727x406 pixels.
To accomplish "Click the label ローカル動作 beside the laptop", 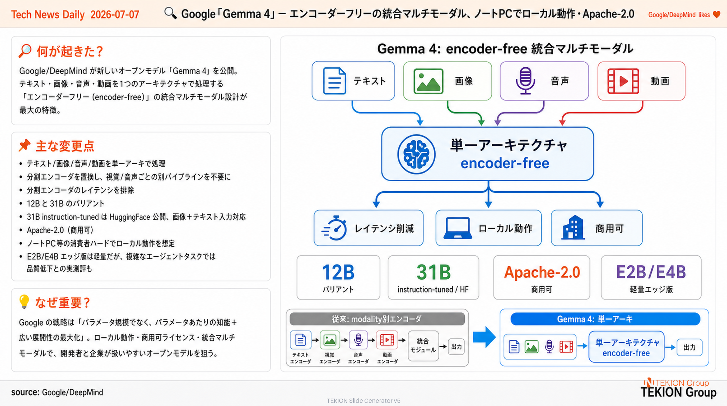I will click(505, 228).
